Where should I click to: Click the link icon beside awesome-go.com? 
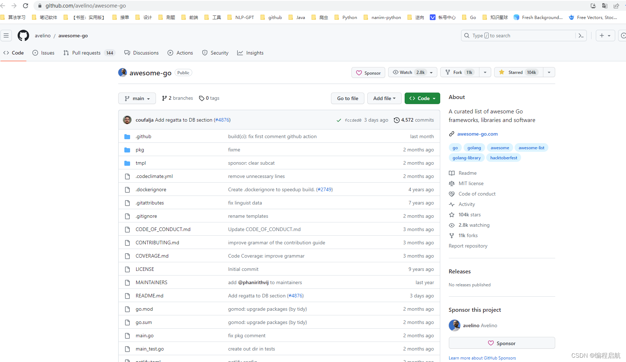[452, 134]
